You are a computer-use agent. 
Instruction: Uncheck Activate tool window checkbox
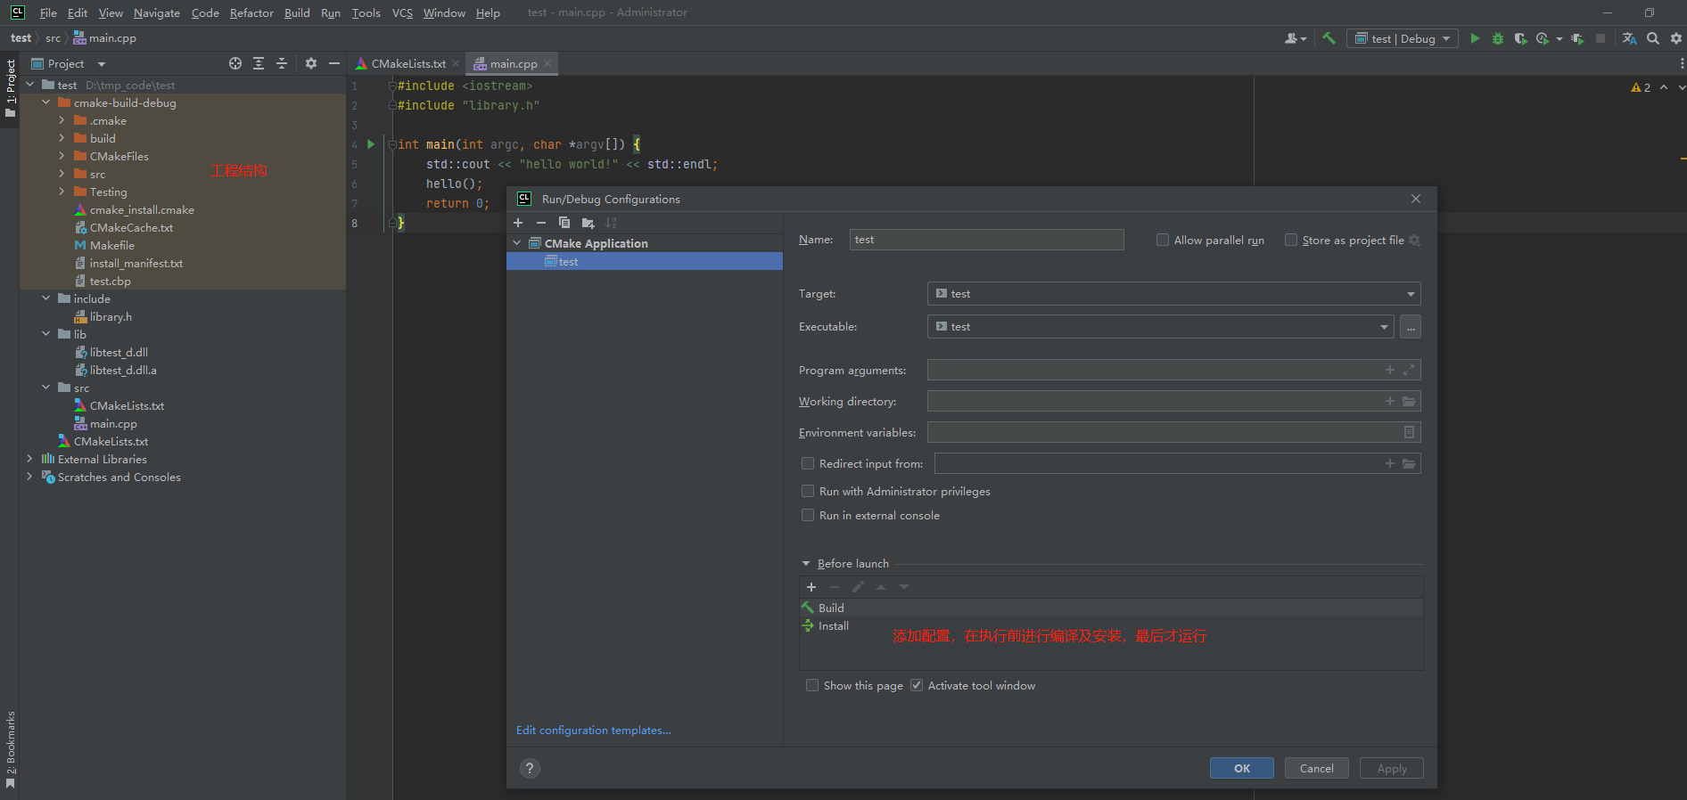tap(917, 685)
